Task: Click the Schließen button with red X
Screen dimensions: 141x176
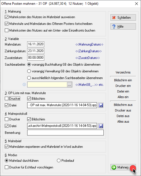Action: coord(123,18)
